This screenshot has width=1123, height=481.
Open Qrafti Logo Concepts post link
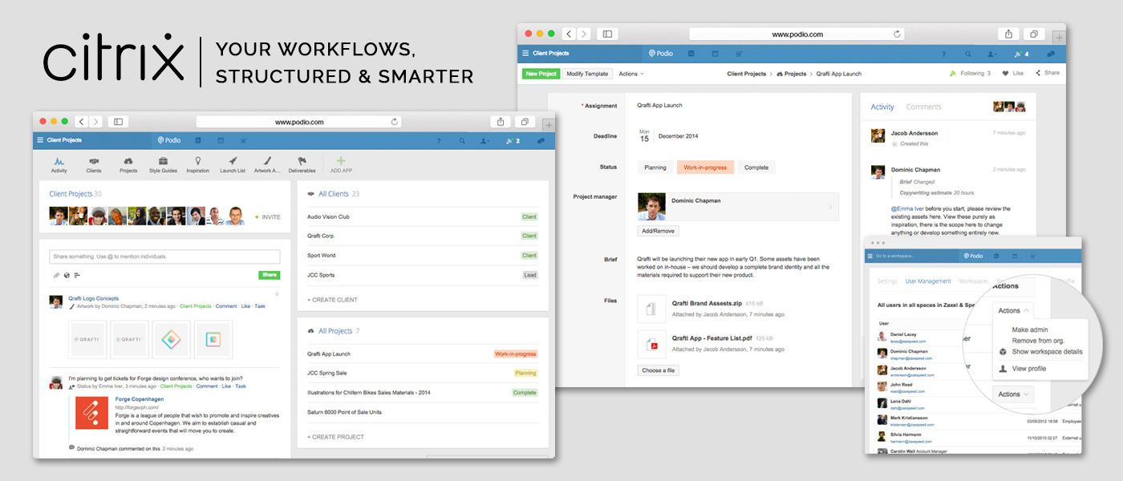(93, 298)
